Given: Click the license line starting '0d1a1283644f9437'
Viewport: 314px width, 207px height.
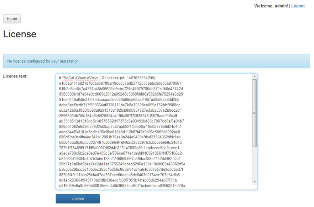Looking at the screenshot, I should [x=118, y=180].
